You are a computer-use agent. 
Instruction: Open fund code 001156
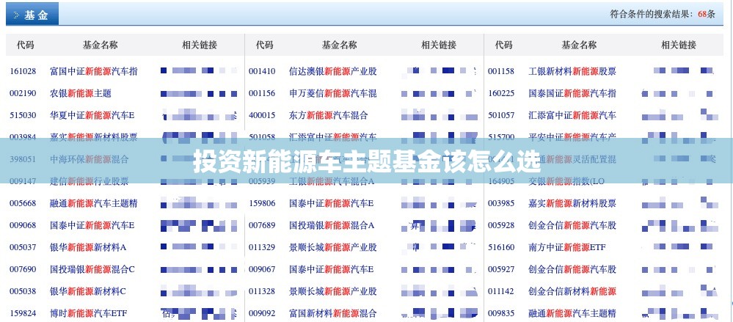[262, 93]
